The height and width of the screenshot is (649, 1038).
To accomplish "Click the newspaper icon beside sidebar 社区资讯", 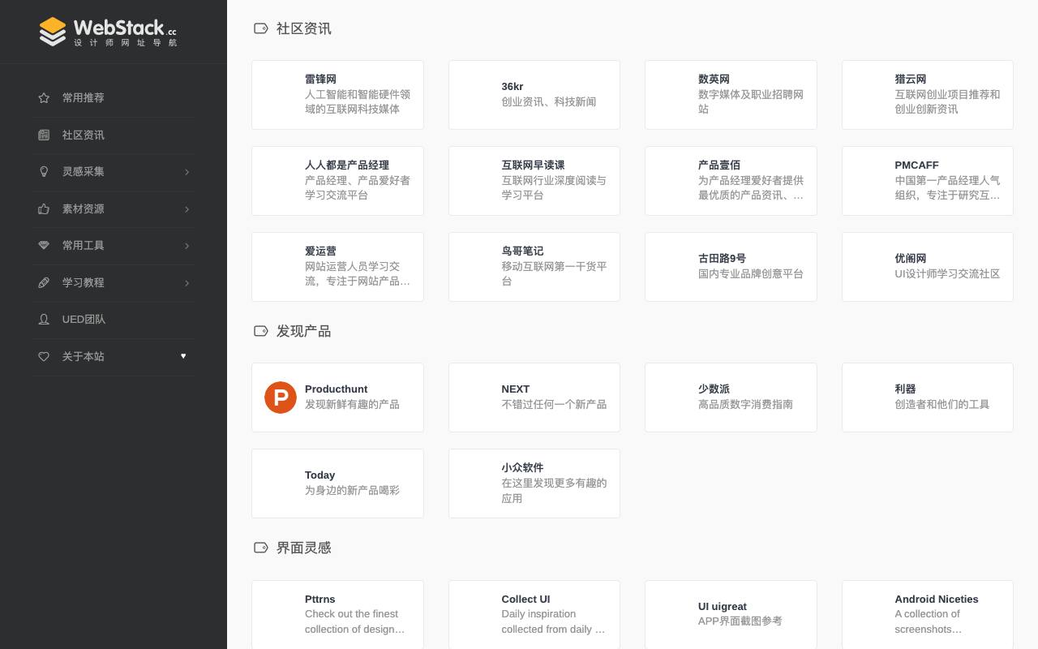I will click(44, 135).
